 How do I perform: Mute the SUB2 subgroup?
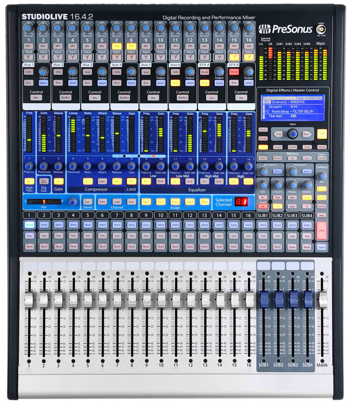(277, 247)
